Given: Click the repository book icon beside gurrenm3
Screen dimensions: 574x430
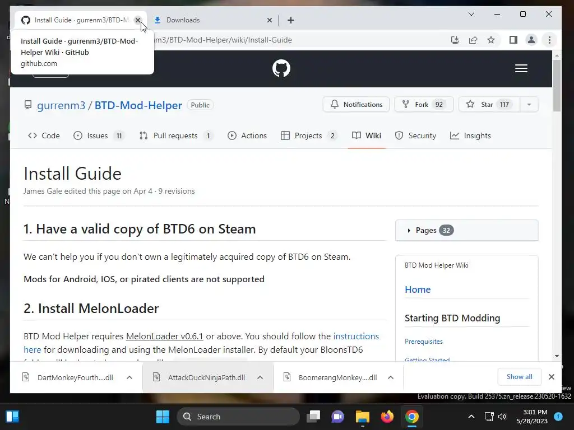Looking at the screenshot, I should click(28, 105).
